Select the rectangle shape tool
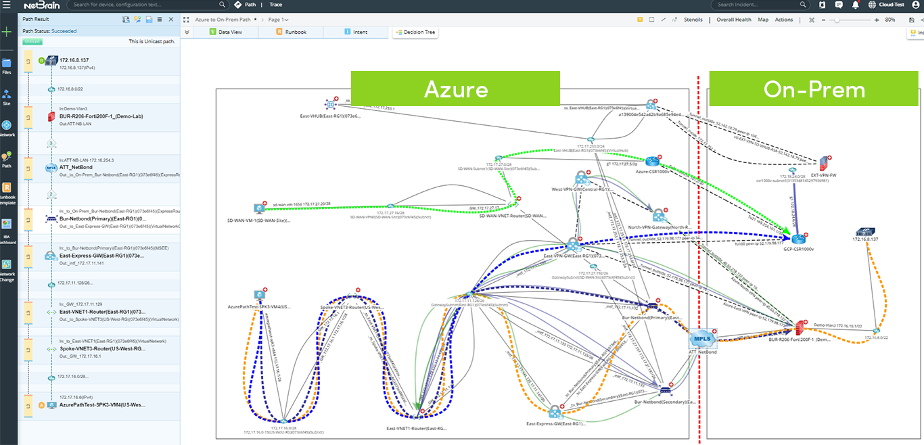The image size is (924, 445). coord(651,20)
